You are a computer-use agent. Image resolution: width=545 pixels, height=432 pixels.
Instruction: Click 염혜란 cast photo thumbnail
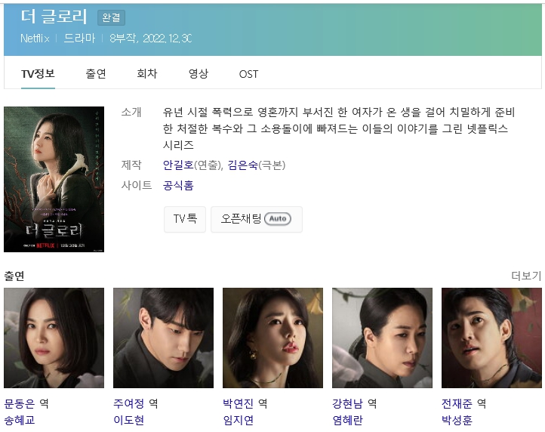(x=383, y=338)
